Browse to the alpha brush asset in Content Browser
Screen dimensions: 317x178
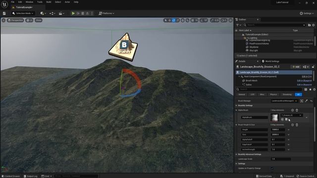287,120
